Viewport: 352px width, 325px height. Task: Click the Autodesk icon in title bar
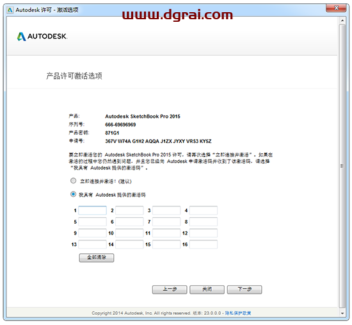click(x=10, y=10)
